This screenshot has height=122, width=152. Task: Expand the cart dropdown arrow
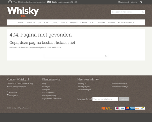(143, 2)
